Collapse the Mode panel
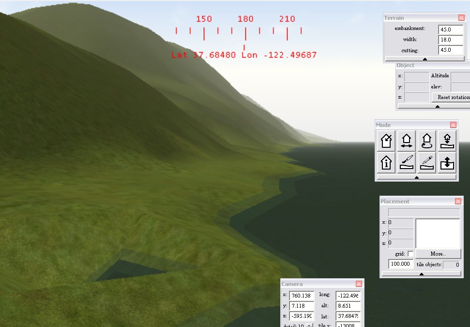Image resolution: width=470 pixels, height=327 pixels. pos(417,177)
